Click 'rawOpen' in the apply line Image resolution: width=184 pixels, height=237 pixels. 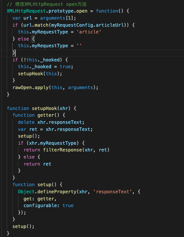22,87
